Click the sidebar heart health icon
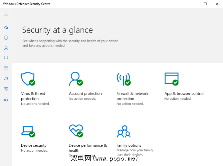The image size is (223, 166). (6, 89)
